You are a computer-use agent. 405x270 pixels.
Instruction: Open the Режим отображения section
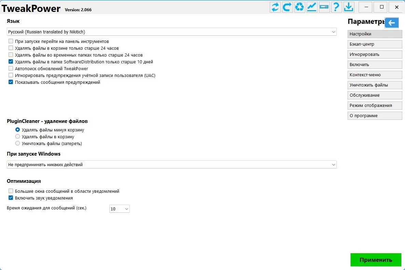click(x=375, y=105)
